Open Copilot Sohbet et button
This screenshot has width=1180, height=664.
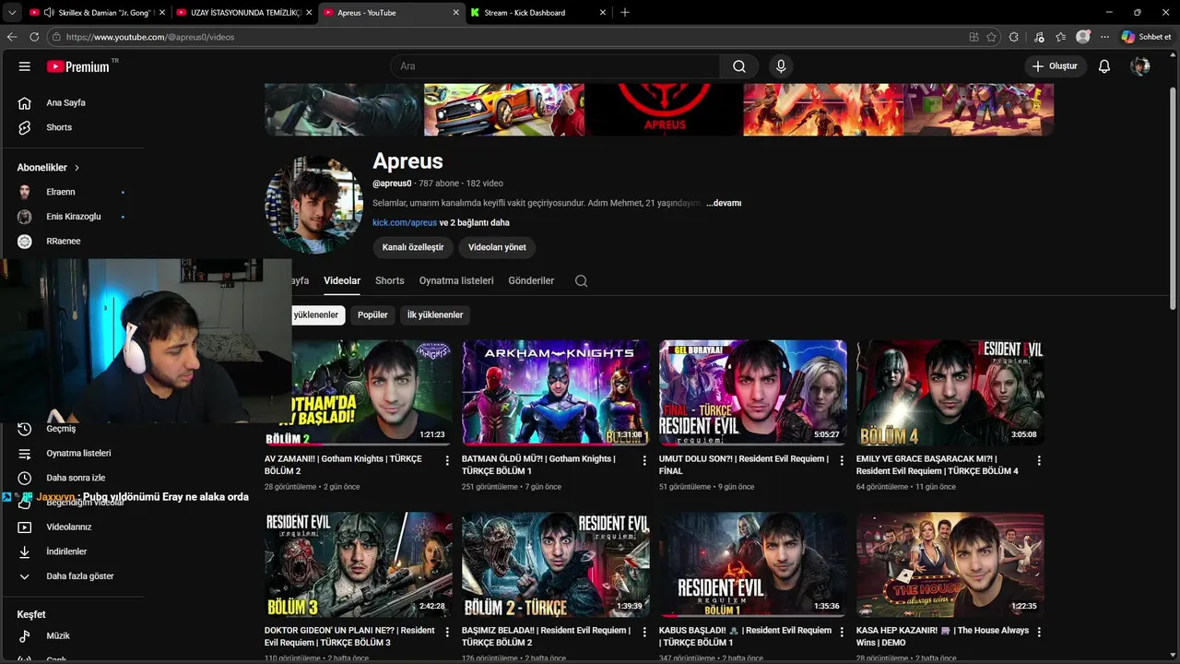[x=1147, y=37]
